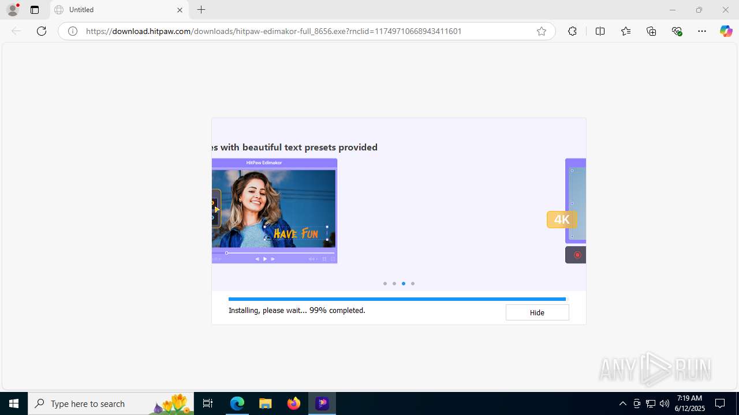Open Task View on taskbar
Image resolution: width=739 pixels, height=415 pixels.
point(208,403)
